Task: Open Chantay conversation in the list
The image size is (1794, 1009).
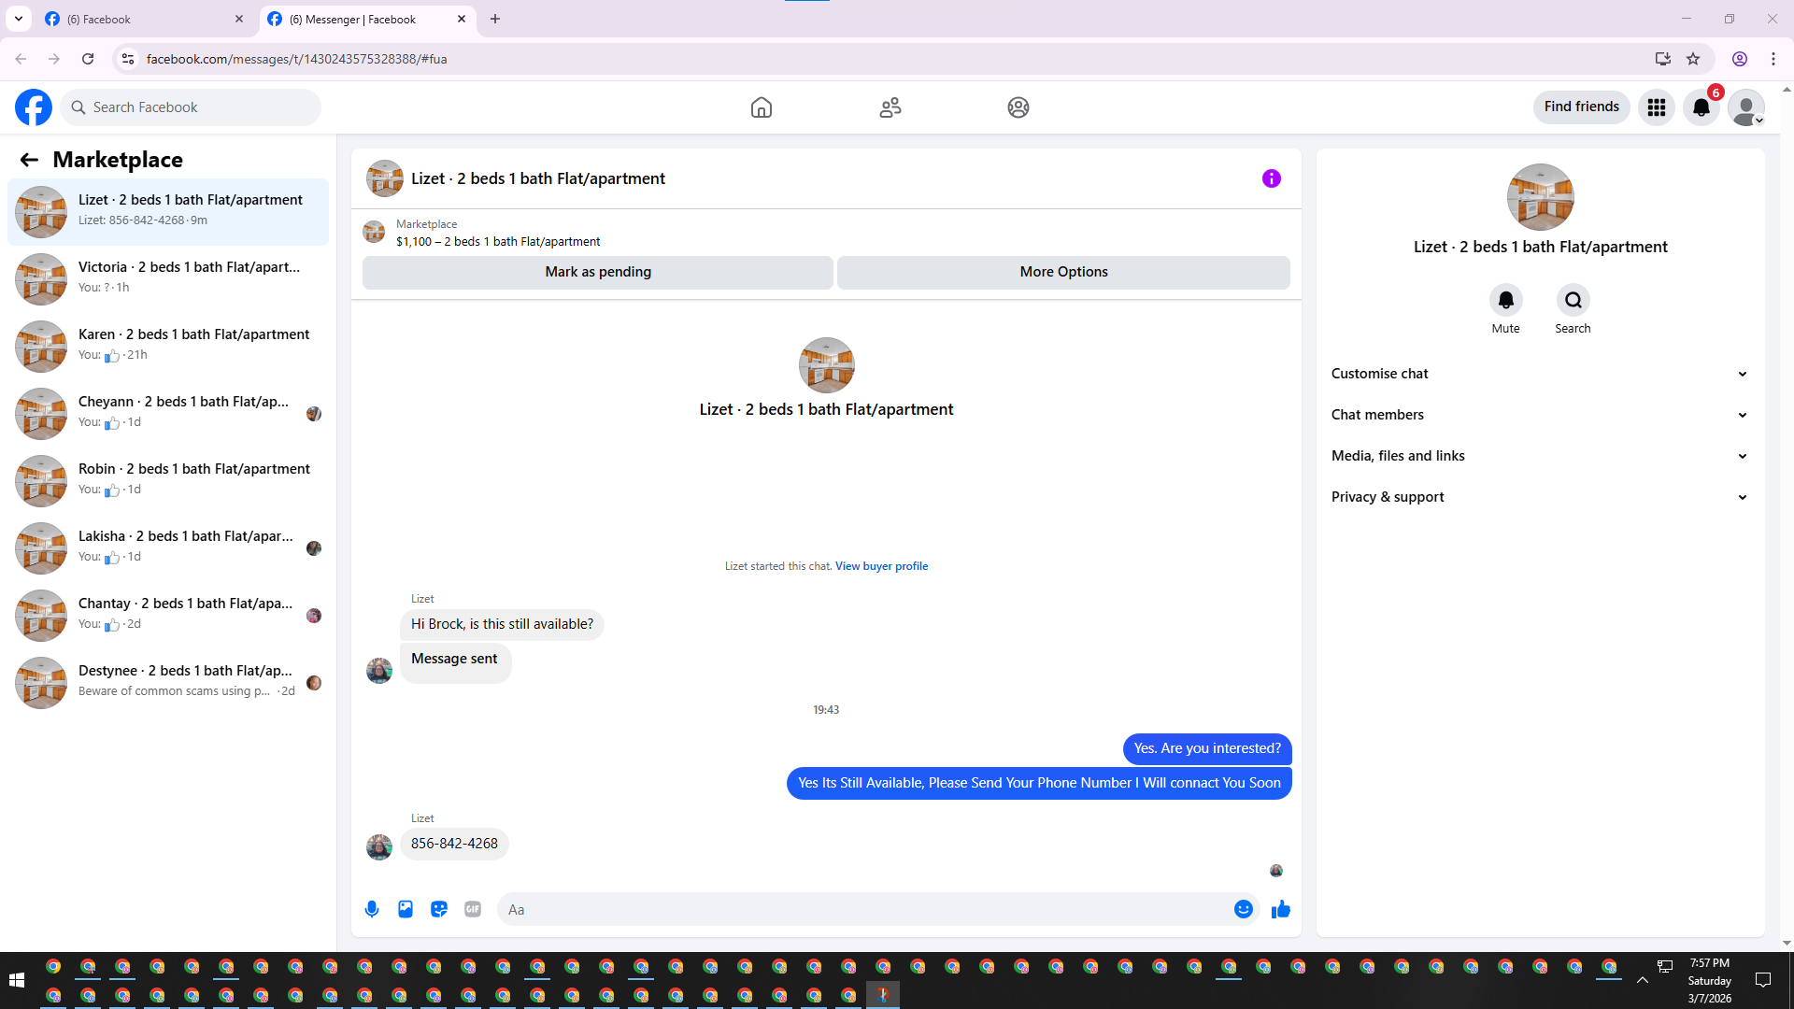Action: pos(168,616)
